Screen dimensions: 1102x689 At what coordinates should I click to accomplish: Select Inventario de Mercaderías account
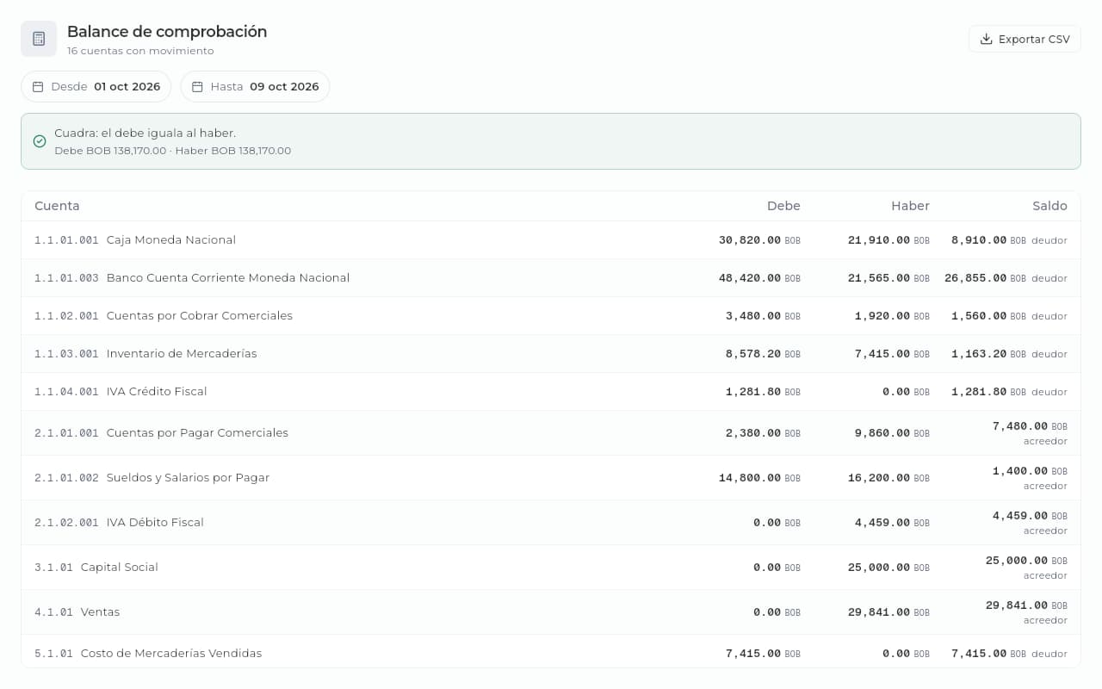[551, 354]
